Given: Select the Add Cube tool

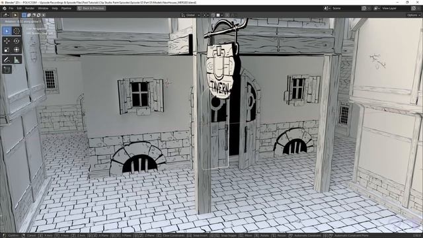Looking at the screenshot, I should (7, 69).
